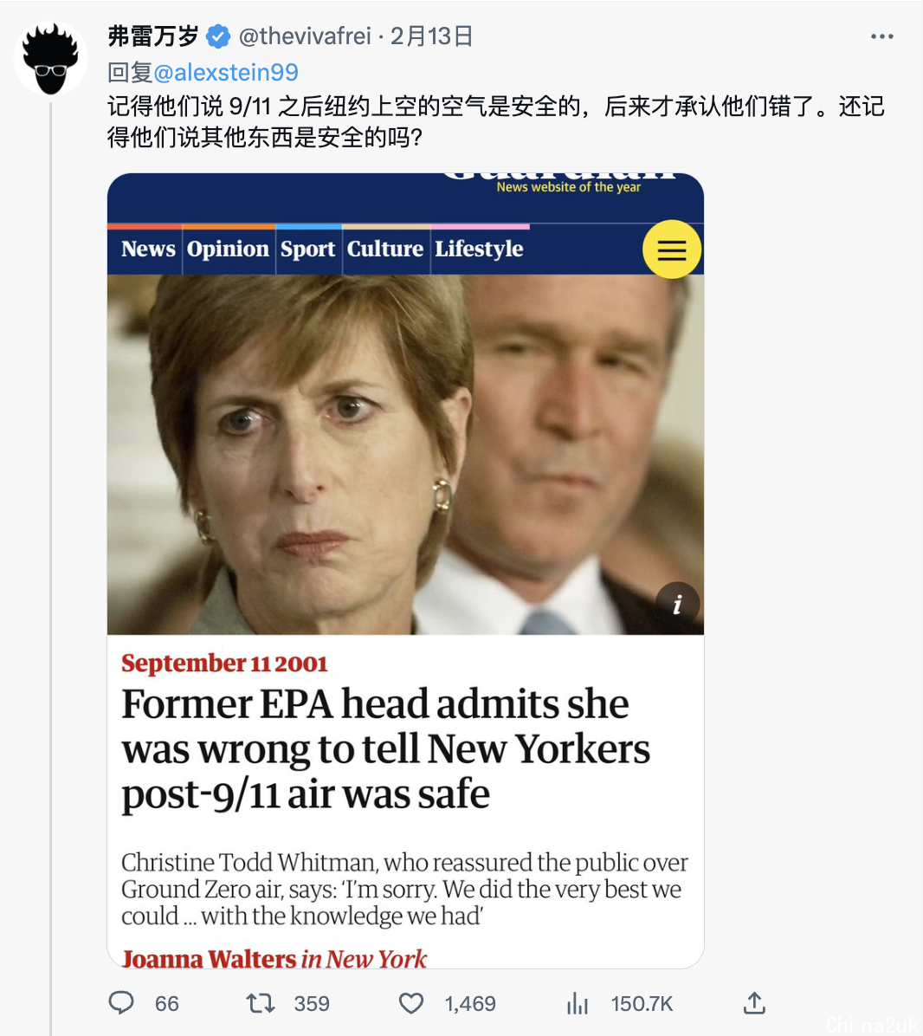923x1036 pixels.
Task: Select the Culture tab
Action: pos(385,249)
